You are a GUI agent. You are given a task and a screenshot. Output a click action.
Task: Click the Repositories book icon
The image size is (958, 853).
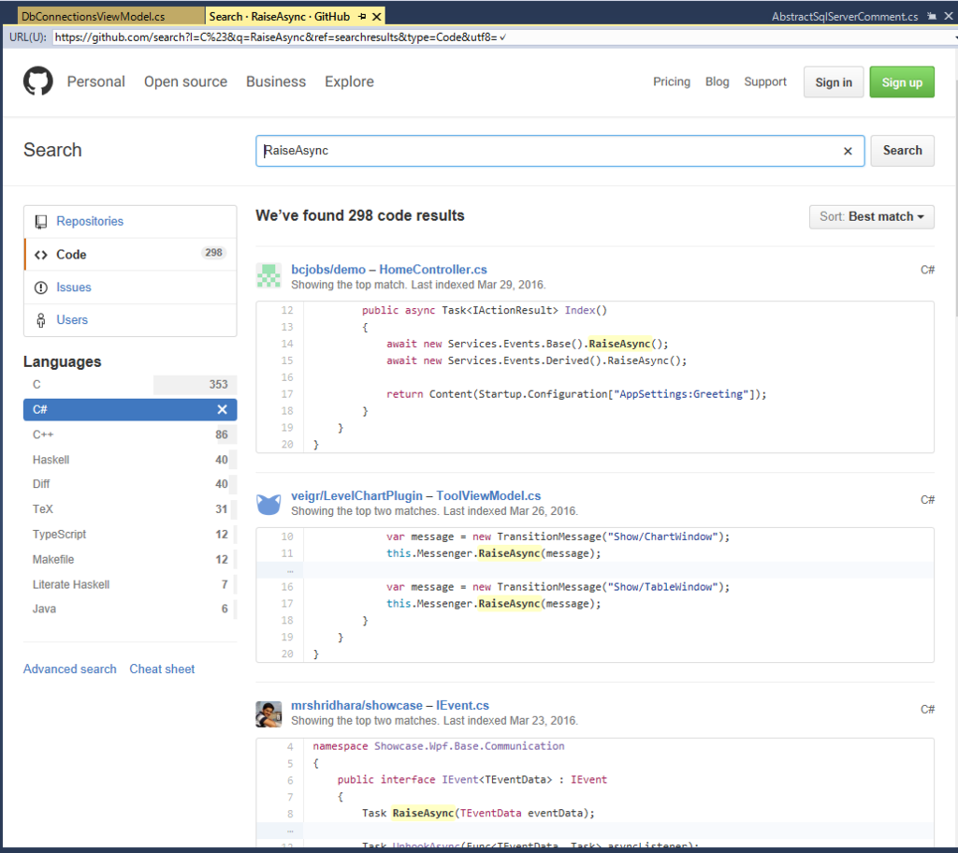point(41,221)
